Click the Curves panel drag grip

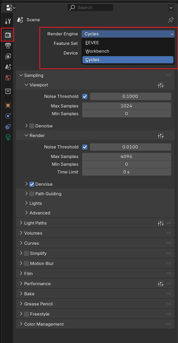coord(169,243)
